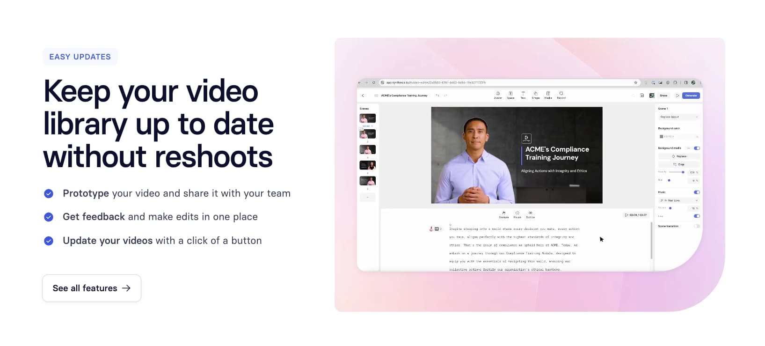Open the Replace layout dropdown
This screenshot has height=346, width=765.
(678, 117)
